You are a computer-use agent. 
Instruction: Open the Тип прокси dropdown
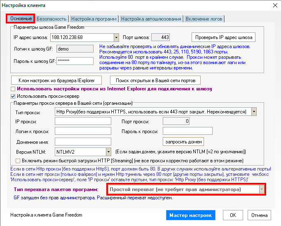coord(254,112)
